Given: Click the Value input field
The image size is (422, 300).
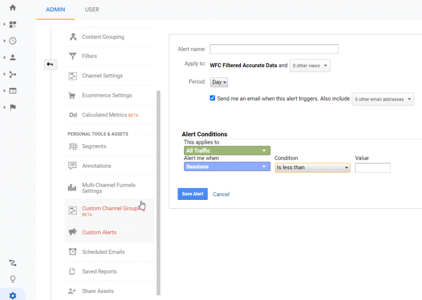Looking at the screenshot, I should (x=373, y=168).
